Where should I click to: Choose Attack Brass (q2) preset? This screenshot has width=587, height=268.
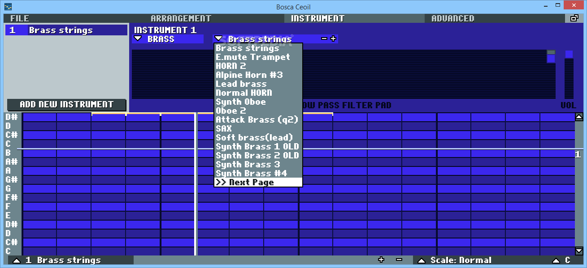(x=258, y=119)
